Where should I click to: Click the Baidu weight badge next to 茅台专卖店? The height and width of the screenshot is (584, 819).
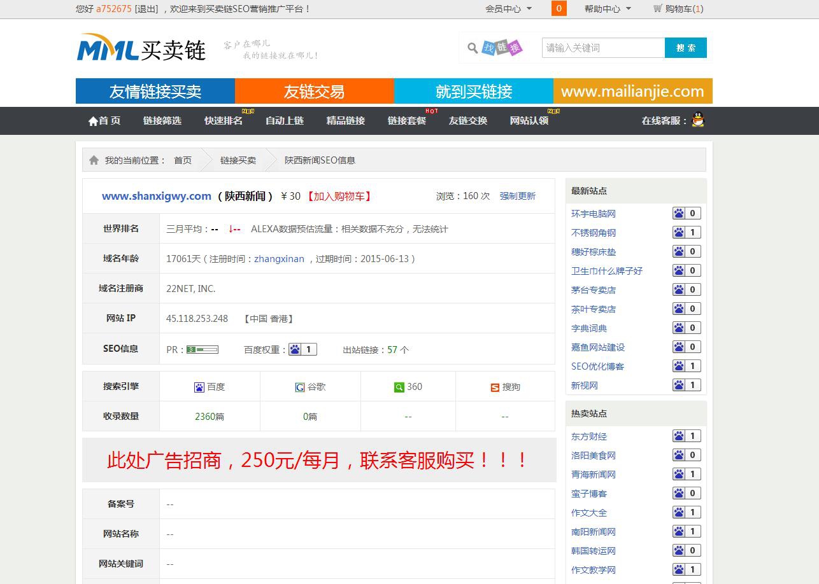tap(687, 289)
